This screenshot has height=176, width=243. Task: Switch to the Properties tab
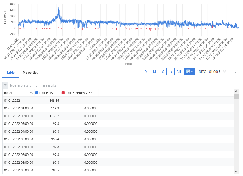[x=30, y=73]
